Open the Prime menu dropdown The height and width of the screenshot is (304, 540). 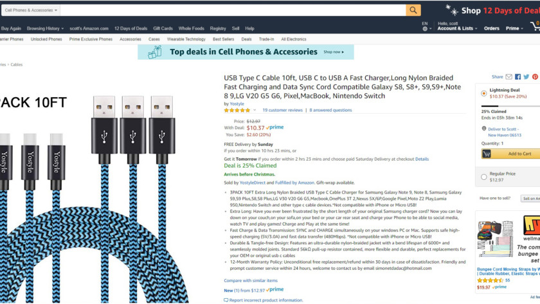point(514,28)
